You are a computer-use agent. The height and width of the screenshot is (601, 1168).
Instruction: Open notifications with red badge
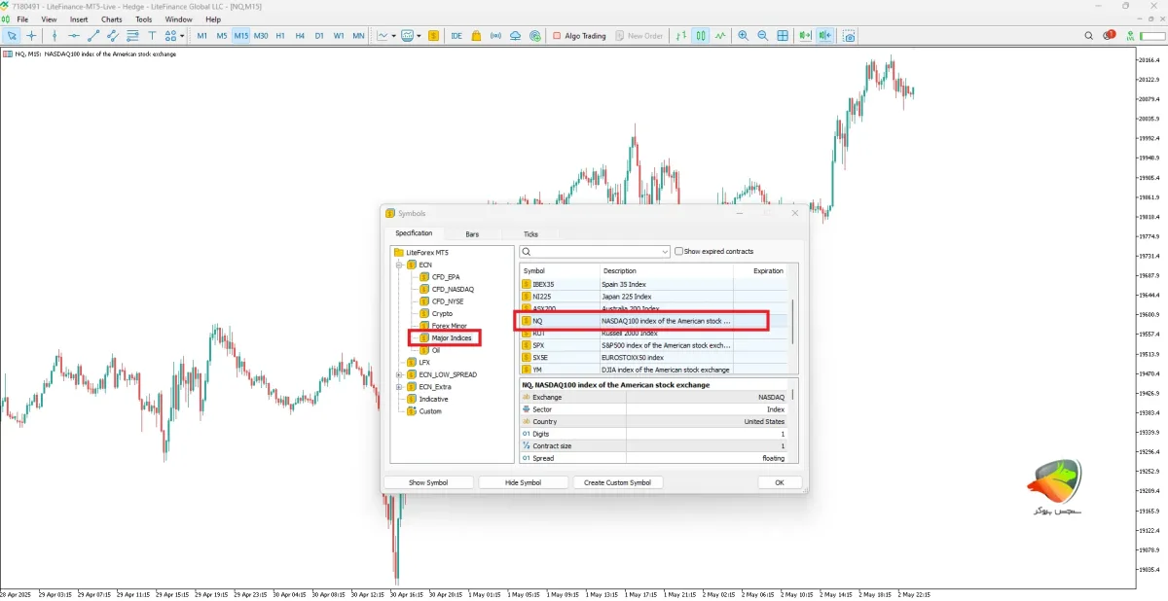(1109, 36)
